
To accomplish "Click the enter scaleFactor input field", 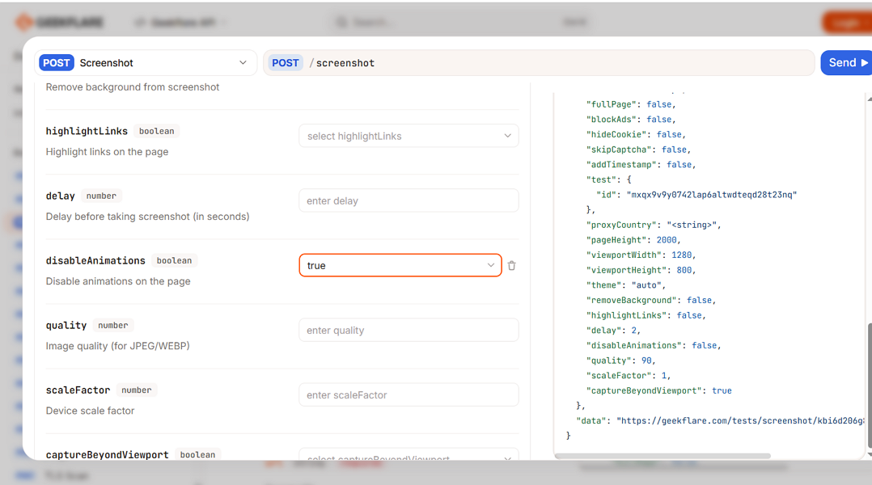I will pyautogui.click(x=408, y=394).
